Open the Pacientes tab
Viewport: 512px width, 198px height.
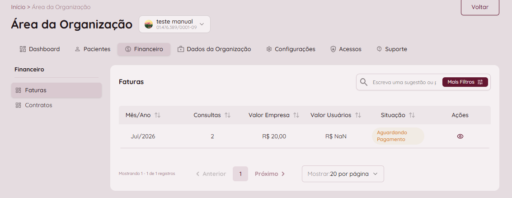tap(93, 49)
